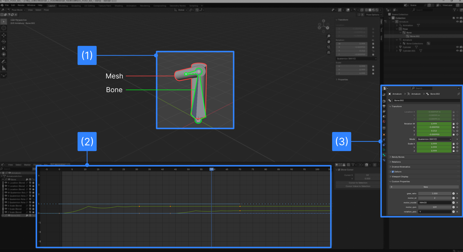This screenshot has height=252, width=463.
Task: Expand the Inverse Kinematics panel
Action: click(x=401, y=167)
